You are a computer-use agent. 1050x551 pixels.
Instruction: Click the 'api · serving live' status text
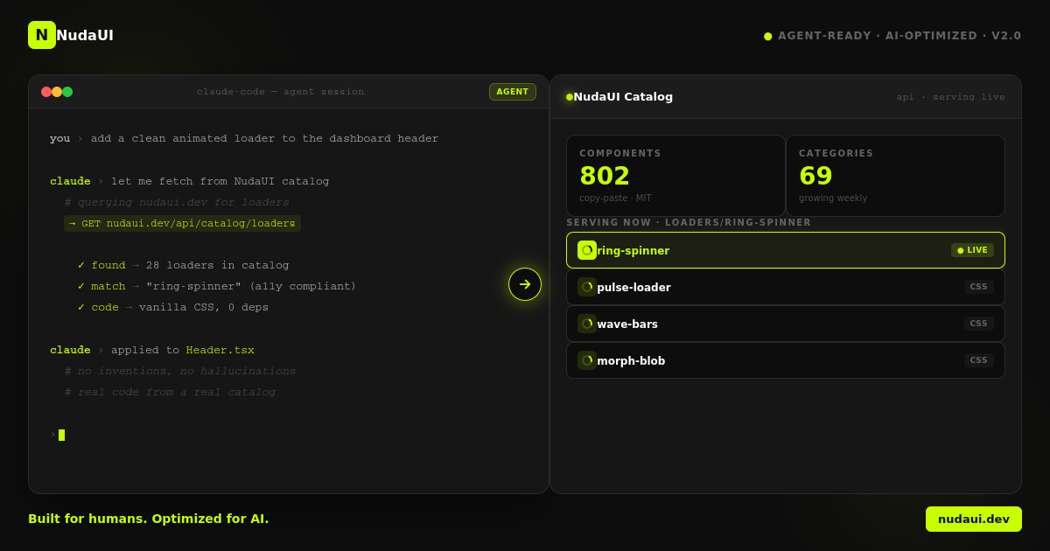coord(951,97)
